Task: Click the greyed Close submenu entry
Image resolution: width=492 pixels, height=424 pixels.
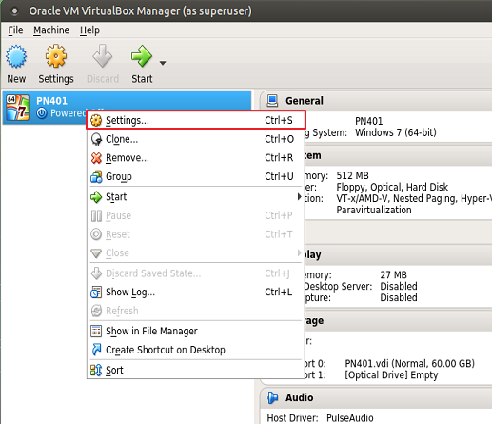Action: 196,253
